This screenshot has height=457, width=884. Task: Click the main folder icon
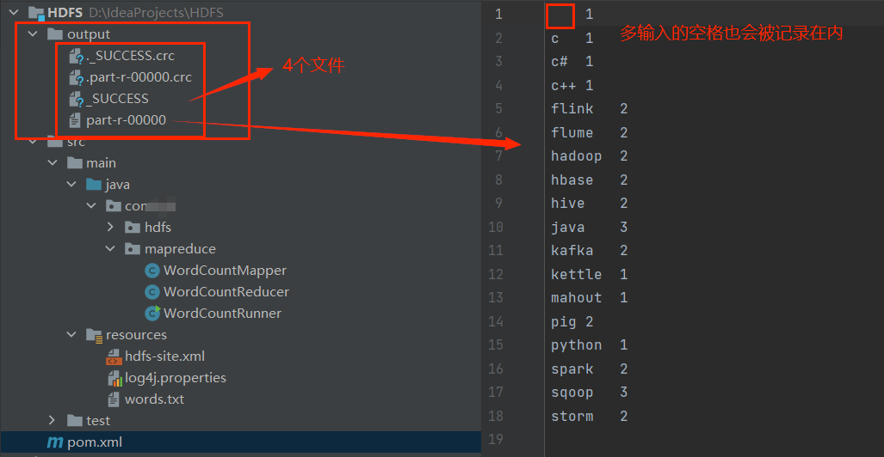[x=74, y=163]
